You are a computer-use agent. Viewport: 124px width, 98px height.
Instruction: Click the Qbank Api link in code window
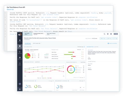(x=10, y=9)
